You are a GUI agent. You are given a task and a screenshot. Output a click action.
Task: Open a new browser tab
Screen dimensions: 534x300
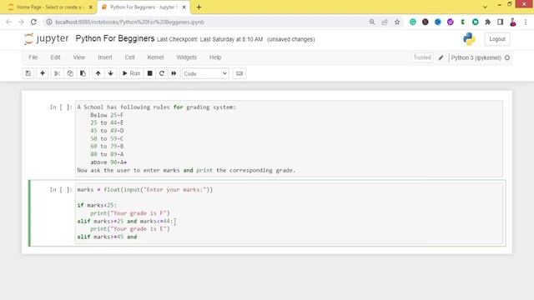click(x=199, y=7)
